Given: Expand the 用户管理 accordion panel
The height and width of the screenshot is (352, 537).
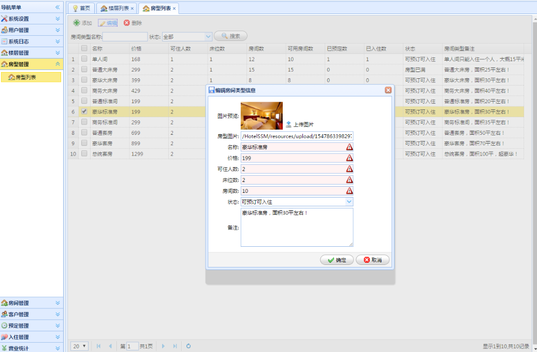Looking at the screenshot, I should (x=32, y=30).
